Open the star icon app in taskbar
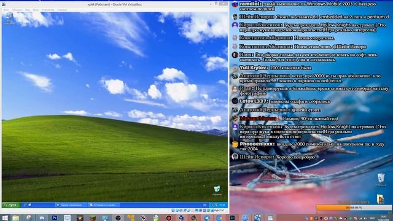The width and height of the screenshot is (393, 221). click(80, 218)
